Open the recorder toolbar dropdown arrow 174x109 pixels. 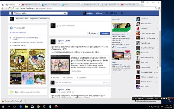pos(161,98)
